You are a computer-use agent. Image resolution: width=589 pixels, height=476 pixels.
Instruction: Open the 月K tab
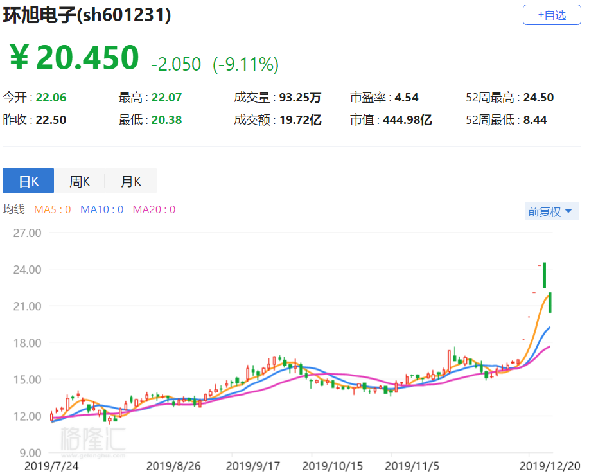coord(131,181)
